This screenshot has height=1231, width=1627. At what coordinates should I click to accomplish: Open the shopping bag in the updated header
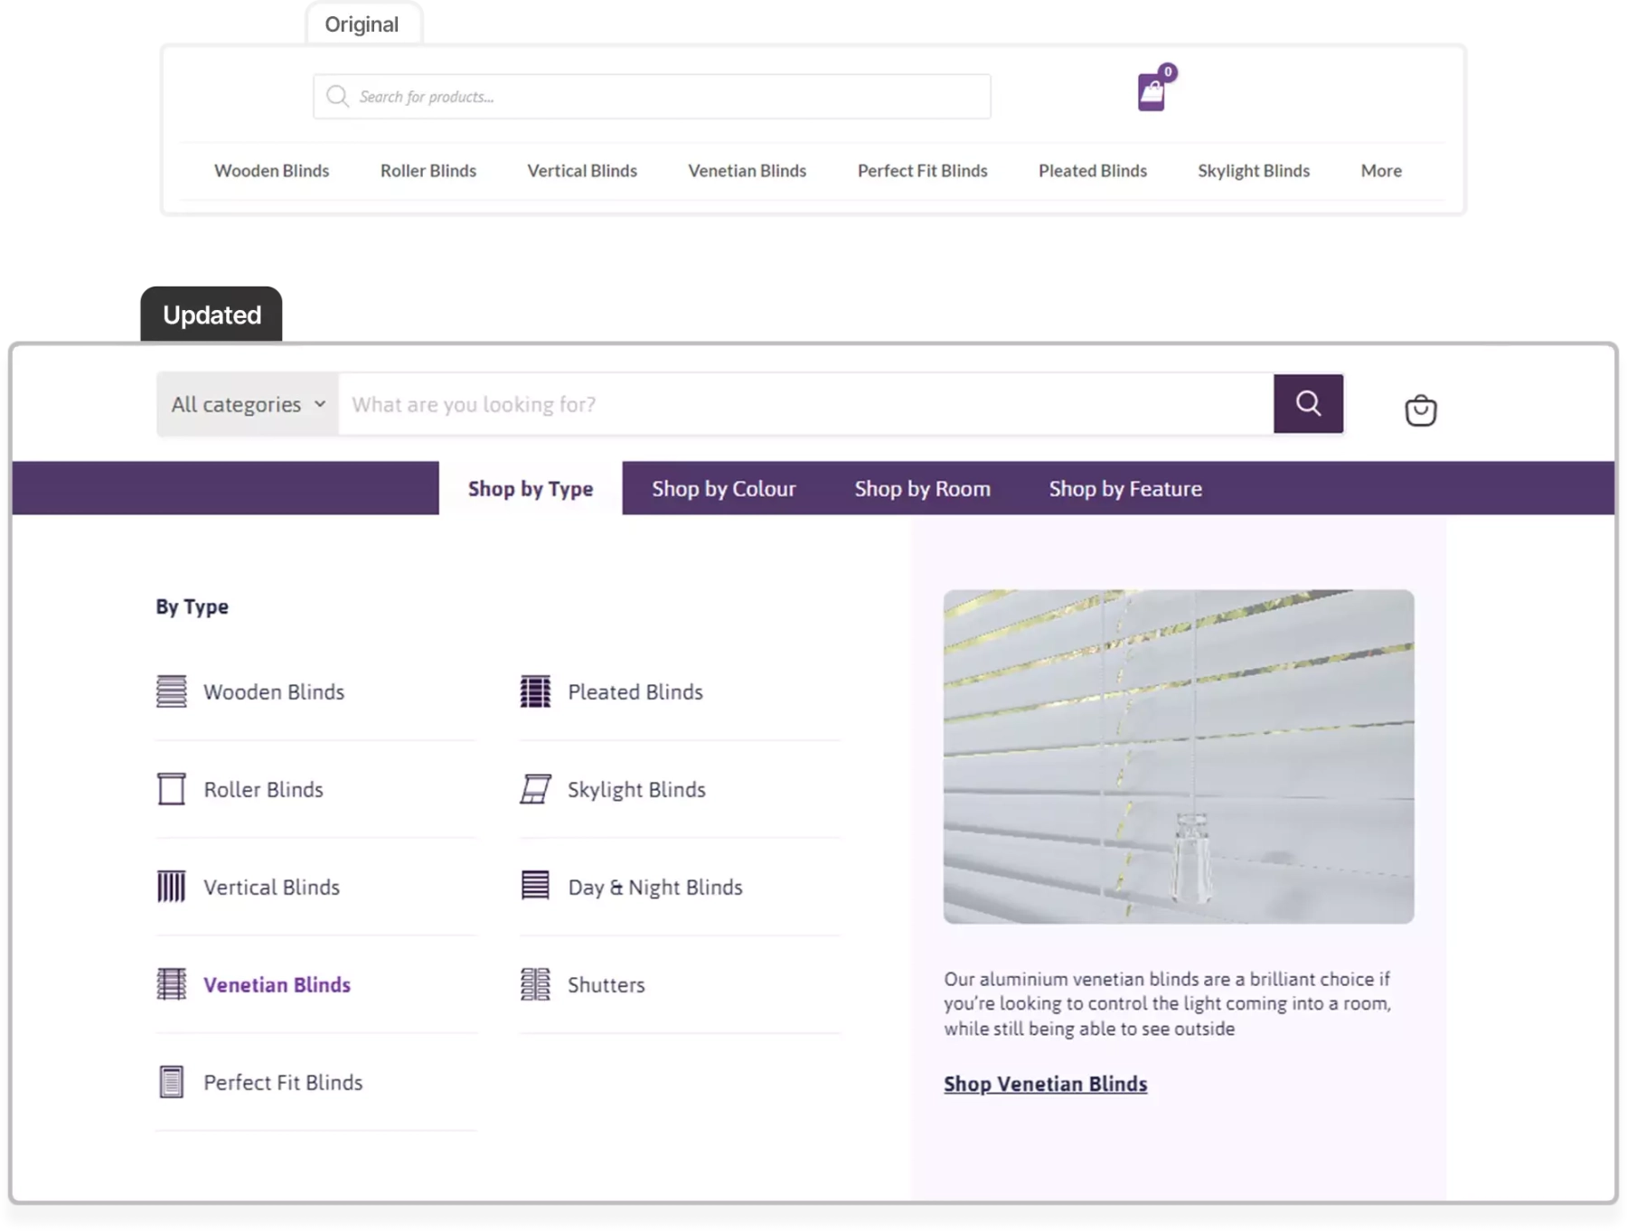point(1420,410)
